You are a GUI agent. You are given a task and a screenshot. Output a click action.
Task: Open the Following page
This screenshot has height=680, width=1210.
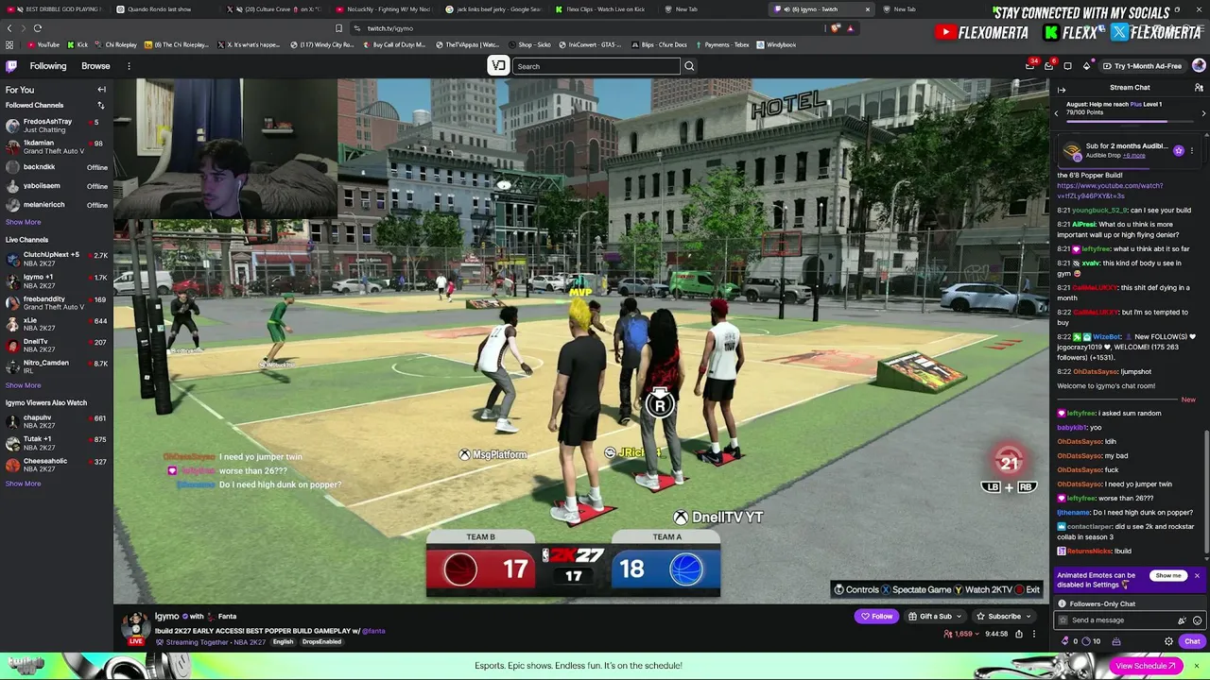coord(48,66)
